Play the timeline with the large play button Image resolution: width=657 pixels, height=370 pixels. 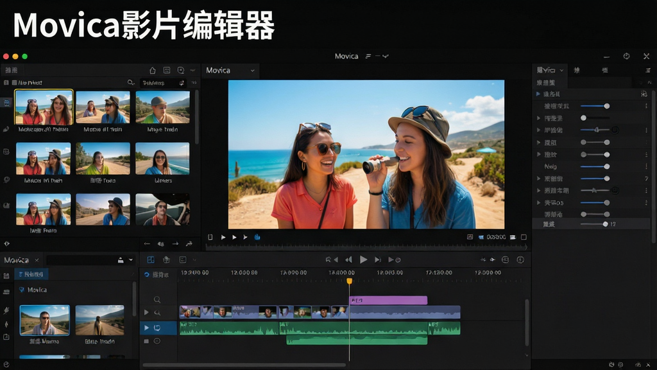click(x=363, y=260)
